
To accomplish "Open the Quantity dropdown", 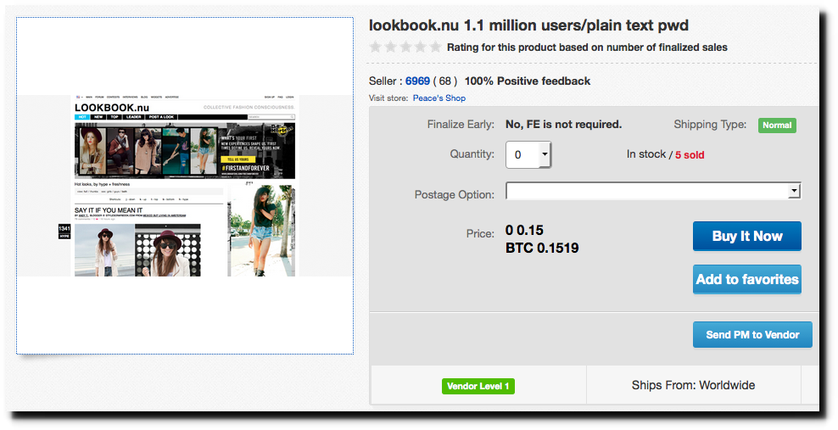I will pos(528,155).
